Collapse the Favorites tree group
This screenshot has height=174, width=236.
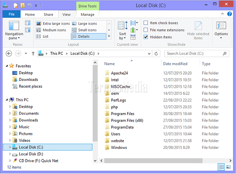(x=7, y=66)
